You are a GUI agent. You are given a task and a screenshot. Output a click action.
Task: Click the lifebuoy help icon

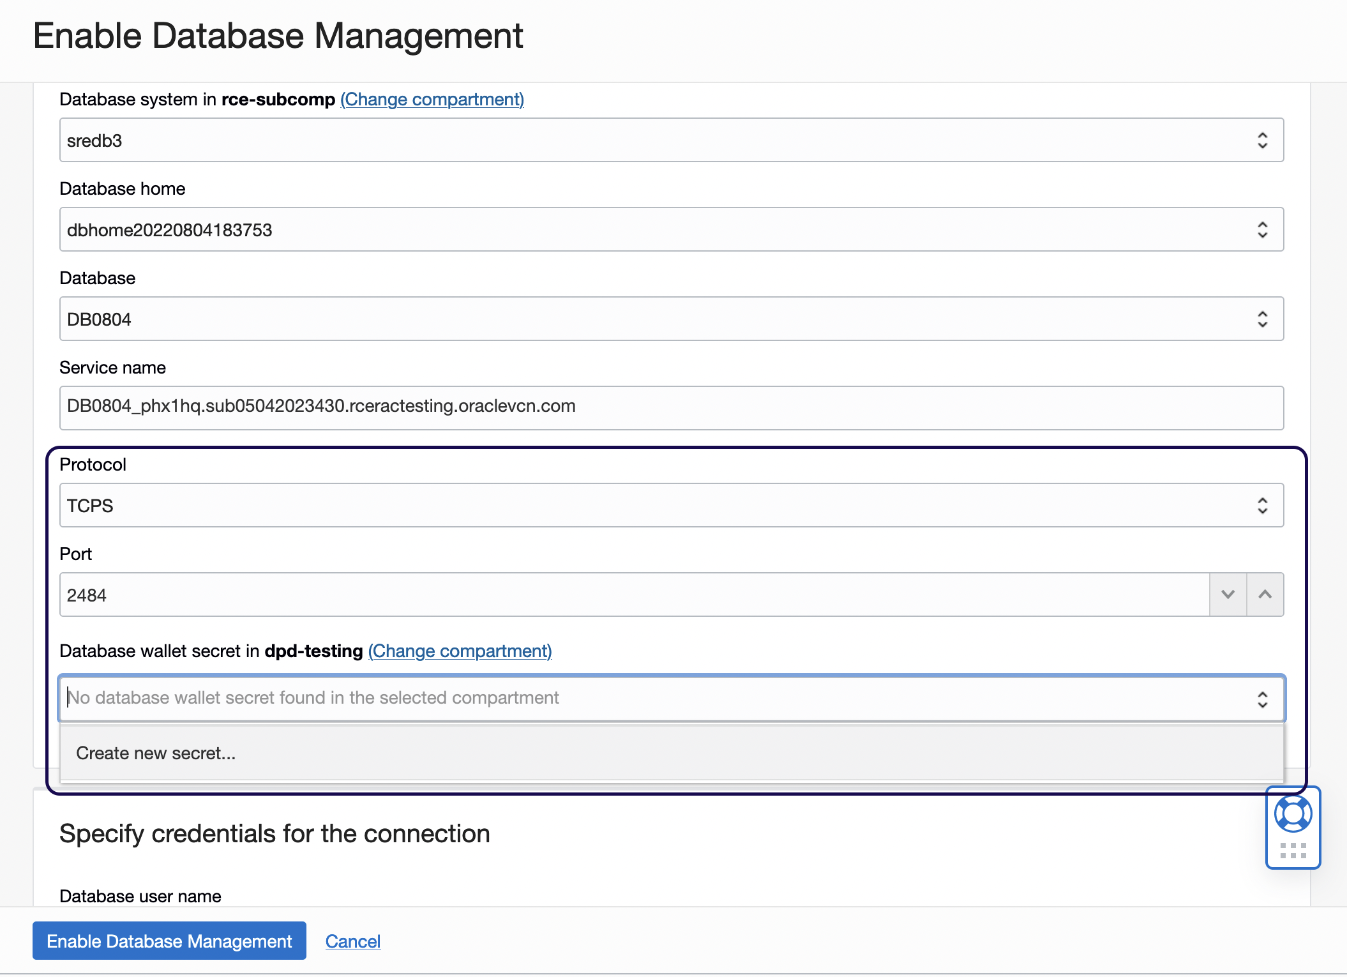1293,814
